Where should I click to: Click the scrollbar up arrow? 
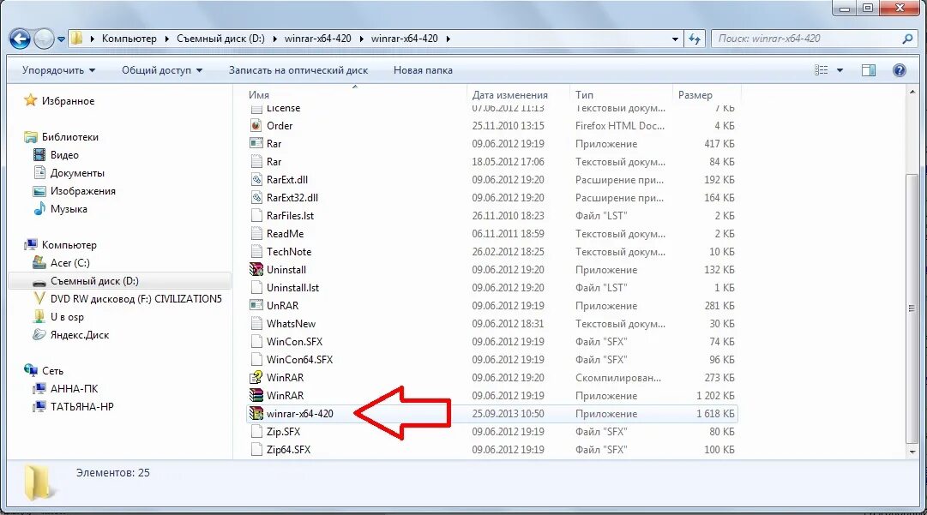(x=912, y=92)
